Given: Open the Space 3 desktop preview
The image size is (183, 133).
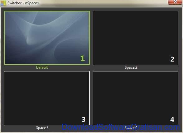Looking at the screenshot, I should (x=47, y=98).
